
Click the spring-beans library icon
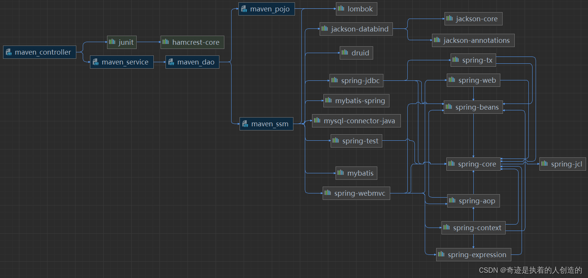coord(449,107)
